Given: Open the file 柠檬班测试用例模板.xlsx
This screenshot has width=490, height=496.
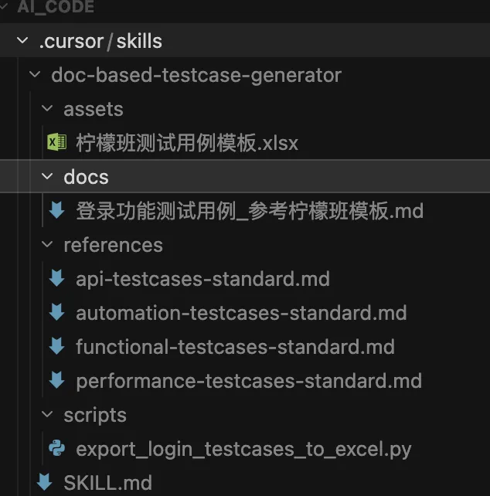Looking at the screenshot, I should coord(186,143).
